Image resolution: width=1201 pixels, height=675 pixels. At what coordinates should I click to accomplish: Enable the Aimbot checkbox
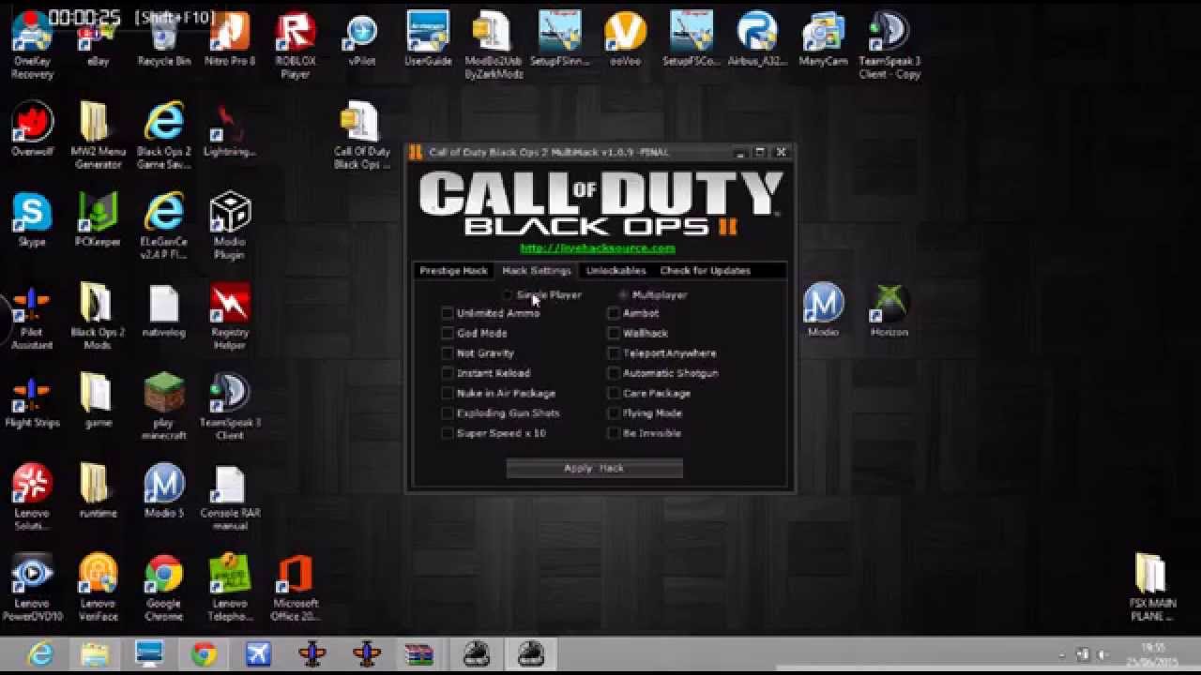(x=614, y=313)
